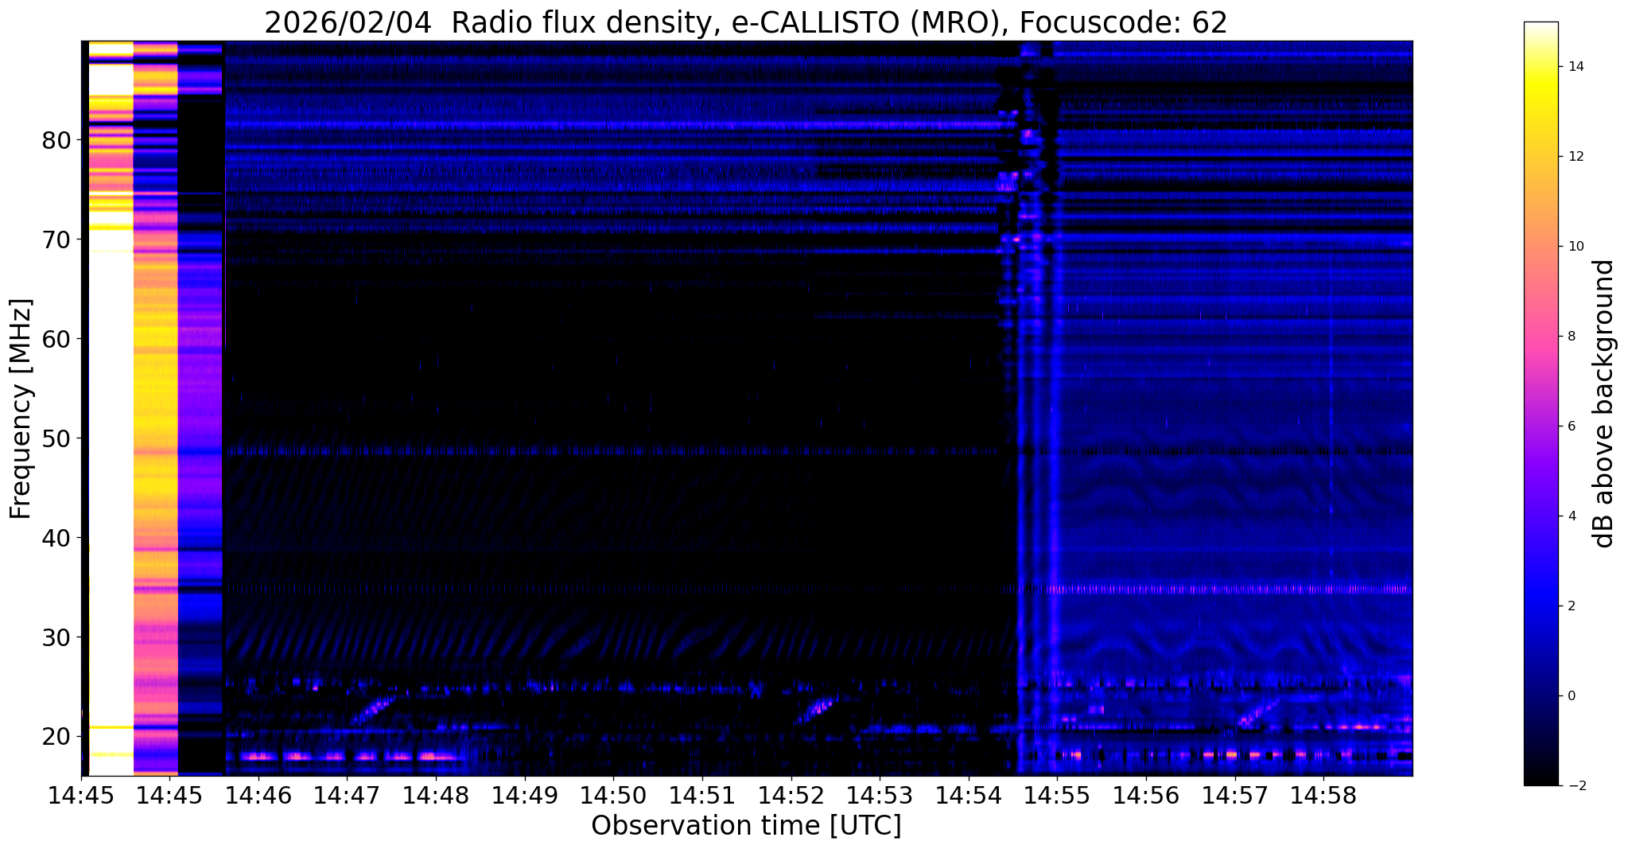Click the 14:49 time tick label

[x=524, y=795]
